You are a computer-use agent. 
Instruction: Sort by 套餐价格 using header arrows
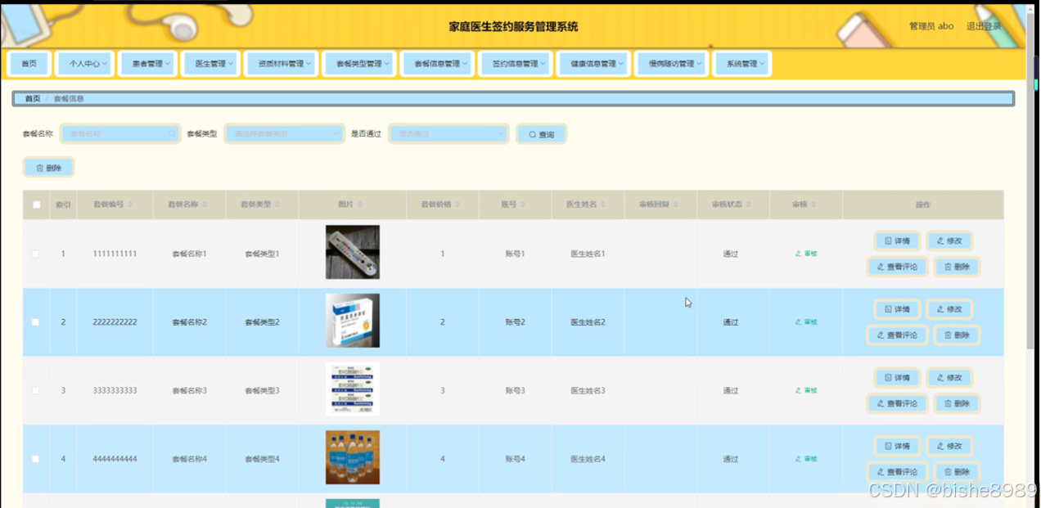click(x=458, y=205)
